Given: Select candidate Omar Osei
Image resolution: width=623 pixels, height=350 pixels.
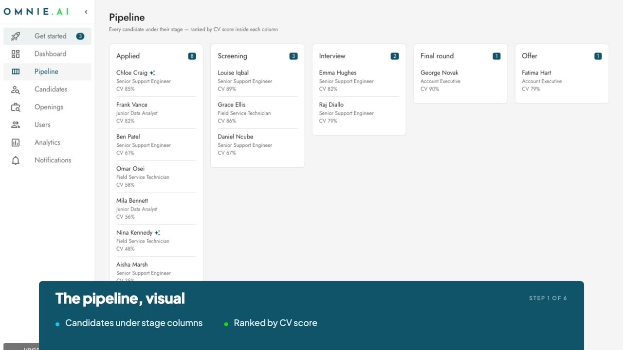Looking at the screenshot, I should [156, 177].
